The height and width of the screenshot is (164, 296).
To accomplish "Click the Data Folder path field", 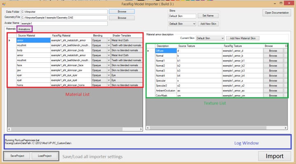I will (x=64, y=11).
